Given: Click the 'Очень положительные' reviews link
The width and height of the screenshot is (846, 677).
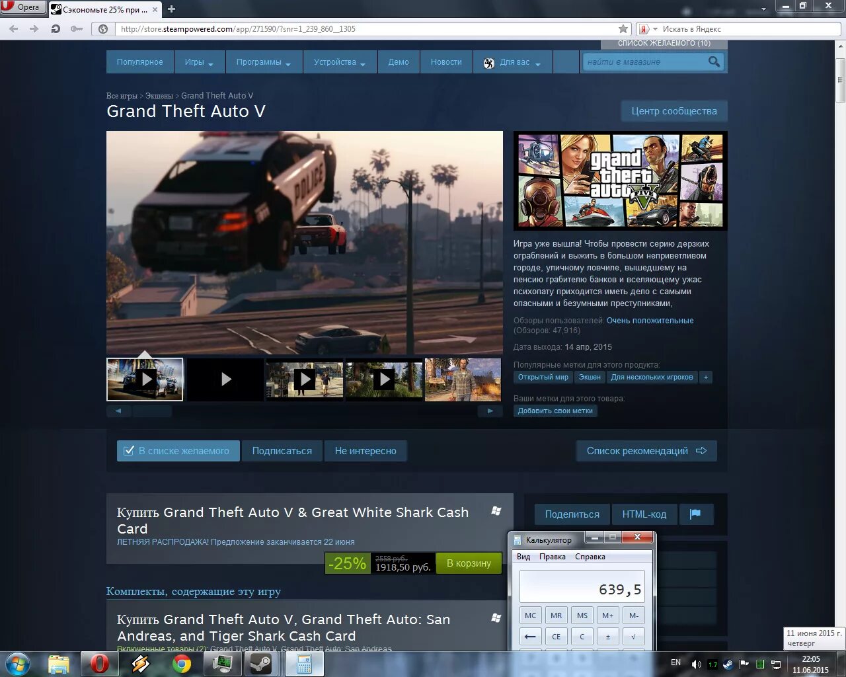Looking at the screenshot, I should pyautogui.click(x=650, y=321).
